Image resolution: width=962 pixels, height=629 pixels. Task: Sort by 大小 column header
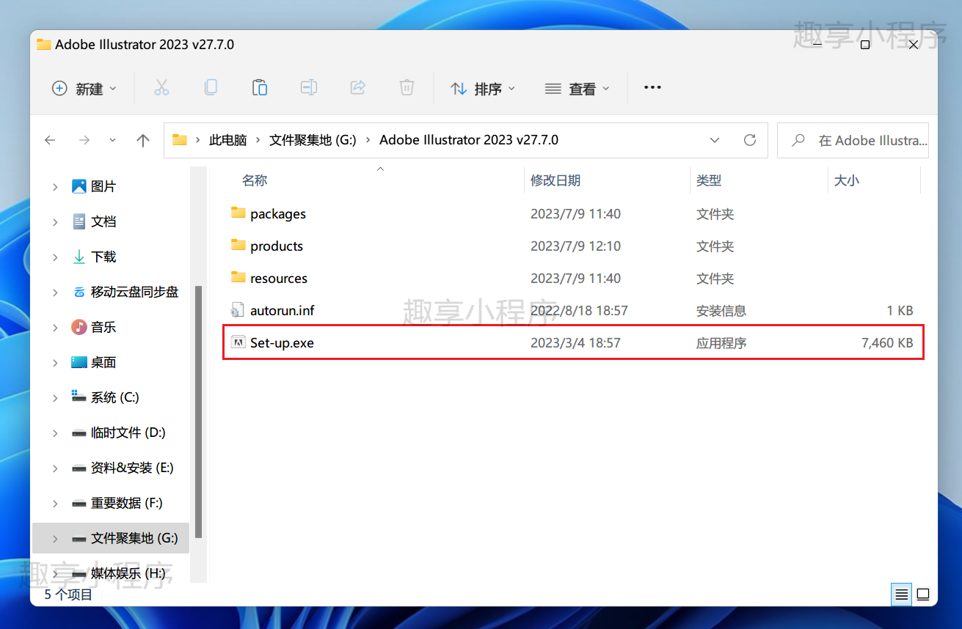point(847,180)
